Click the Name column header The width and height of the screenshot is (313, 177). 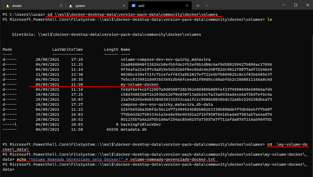pyautogui.click(x=125, y=49)
